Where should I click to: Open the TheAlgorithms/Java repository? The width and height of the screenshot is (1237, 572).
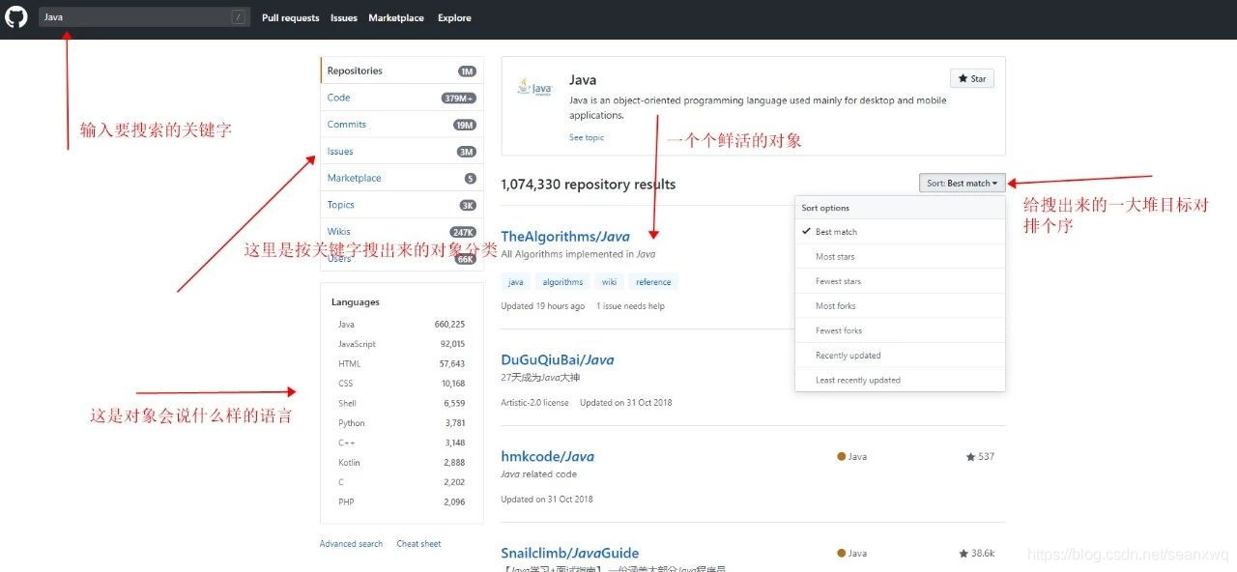click(x=565, y=236)
